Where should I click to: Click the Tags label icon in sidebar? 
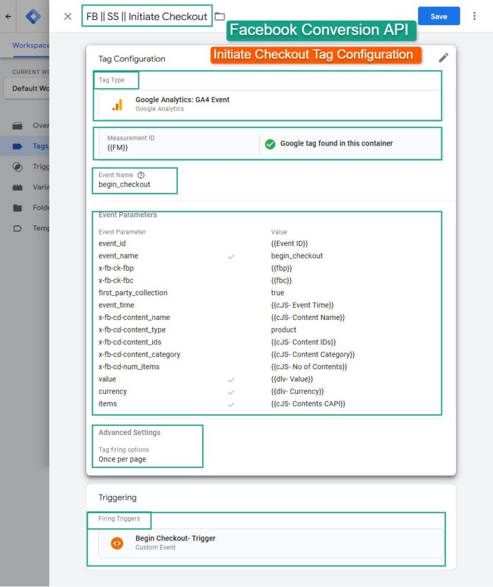17,146
